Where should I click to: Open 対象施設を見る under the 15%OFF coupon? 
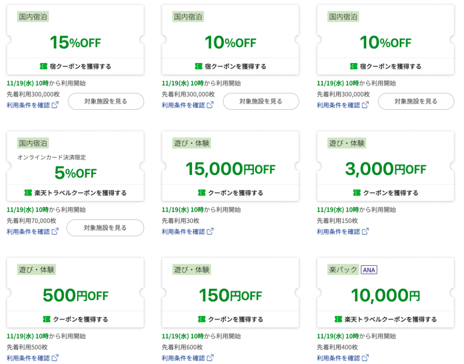click(x=106, y=101)
